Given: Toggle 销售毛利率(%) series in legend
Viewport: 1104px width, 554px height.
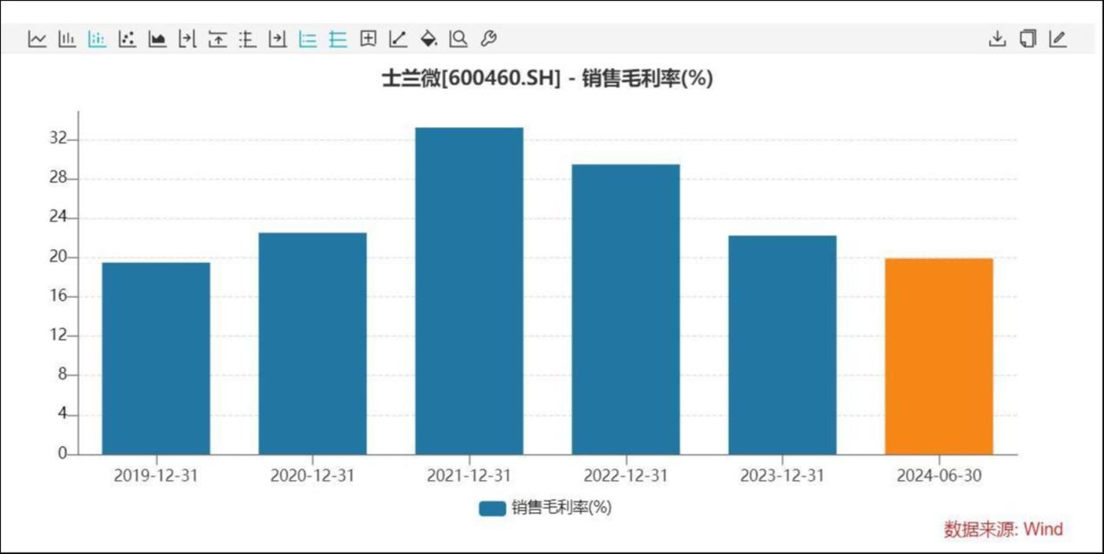Looking at the screenshot, I should click(545, 508).
